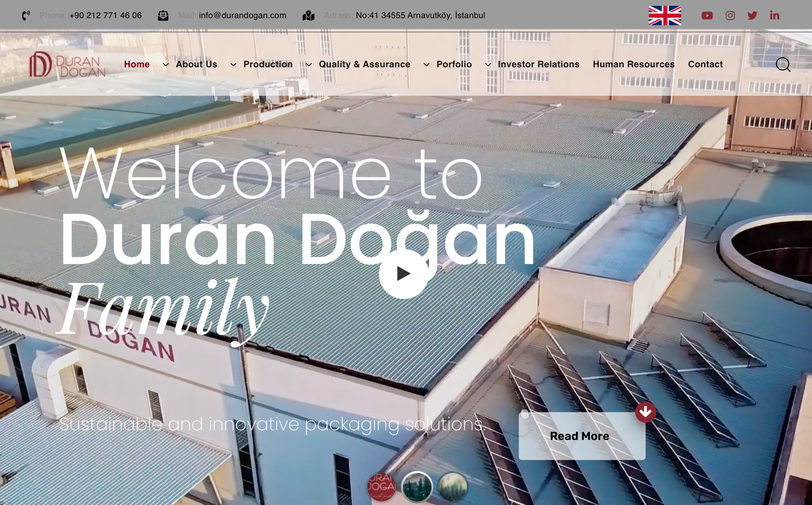The width and height of the screenshot is (812, 505).
Task: Expand the Quality & Assurance chevron
Action: pyautogui.click(x=309, y=65)
